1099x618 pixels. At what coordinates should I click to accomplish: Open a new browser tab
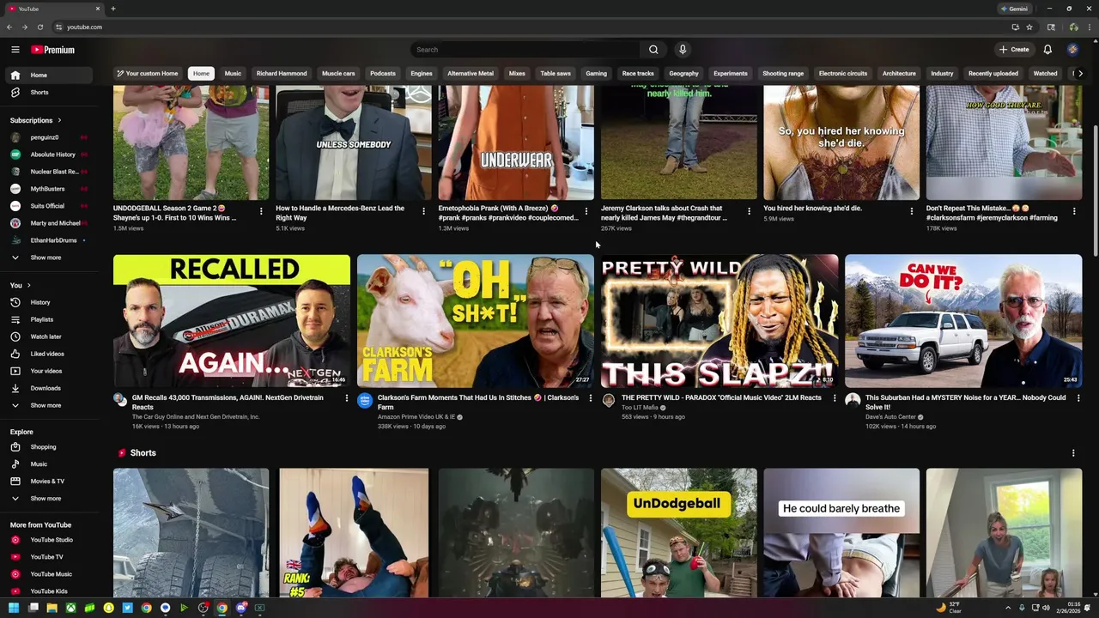[x=112, y=9]
